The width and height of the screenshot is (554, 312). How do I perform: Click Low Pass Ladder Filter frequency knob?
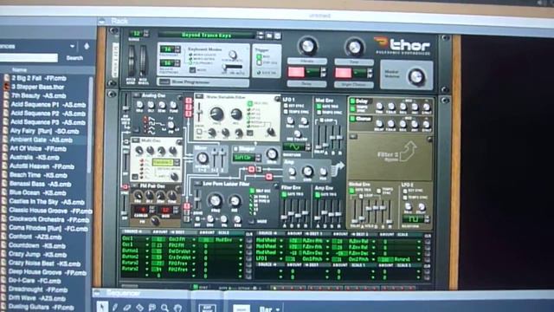pos(215,200)
